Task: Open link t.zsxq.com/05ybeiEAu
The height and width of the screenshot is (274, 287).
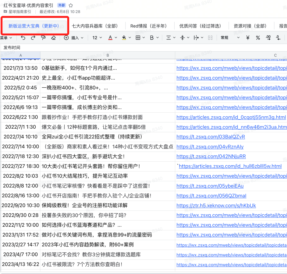Action: [210, 186]
